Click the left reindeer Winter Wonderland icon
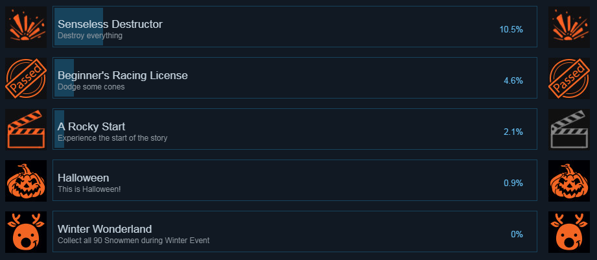The width and height of the screenshot is (597, 260). pyautogui.click(x=26, y=232)
